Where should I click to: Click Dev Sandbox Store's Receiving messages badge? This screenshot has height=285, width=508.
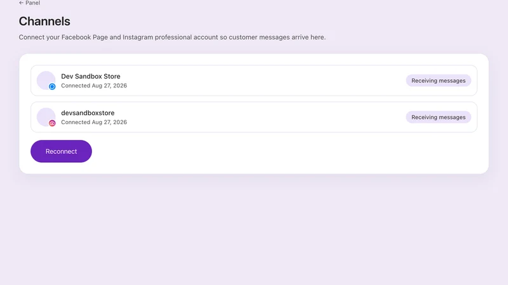pyautogui.click(x=438, y=80)
